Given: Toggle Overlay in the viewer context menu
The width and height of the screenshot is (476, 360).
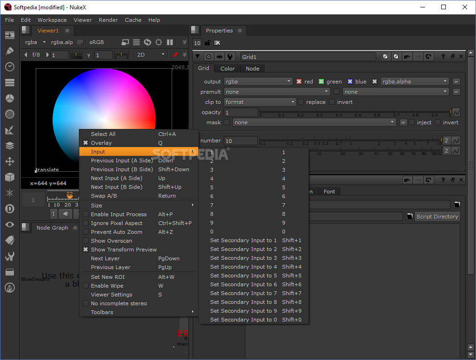Looking at the screenshot, I should pos(139,143).
